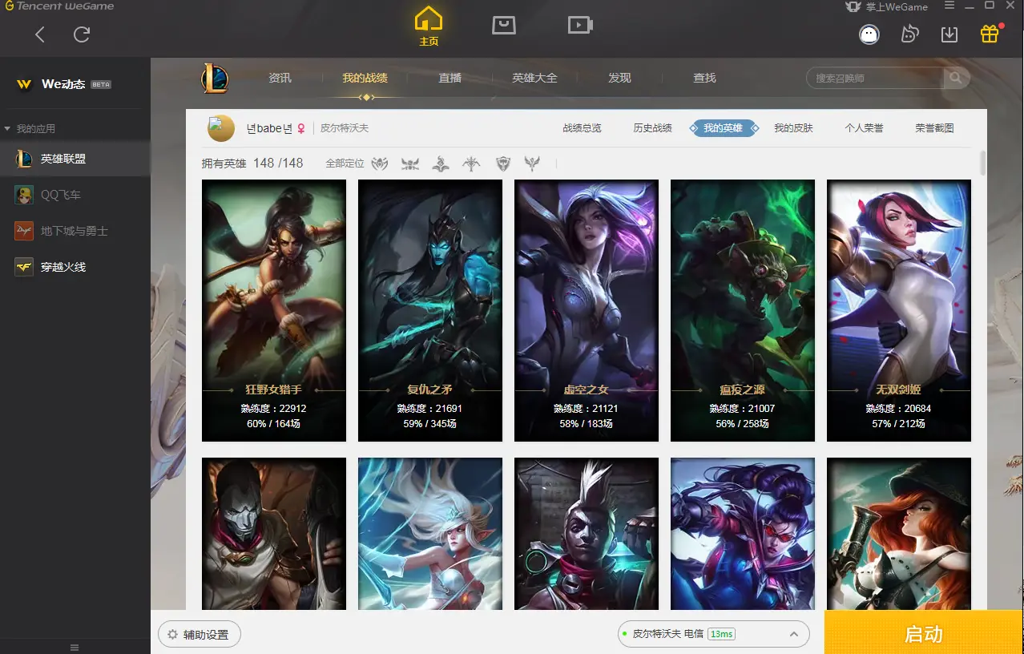
Task: Filter by first role icon after 全部定位
Action: click(380, 163)
